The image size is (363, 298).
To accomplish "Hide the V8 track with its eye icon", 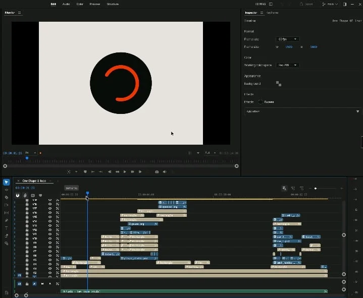I will (50, 247).
